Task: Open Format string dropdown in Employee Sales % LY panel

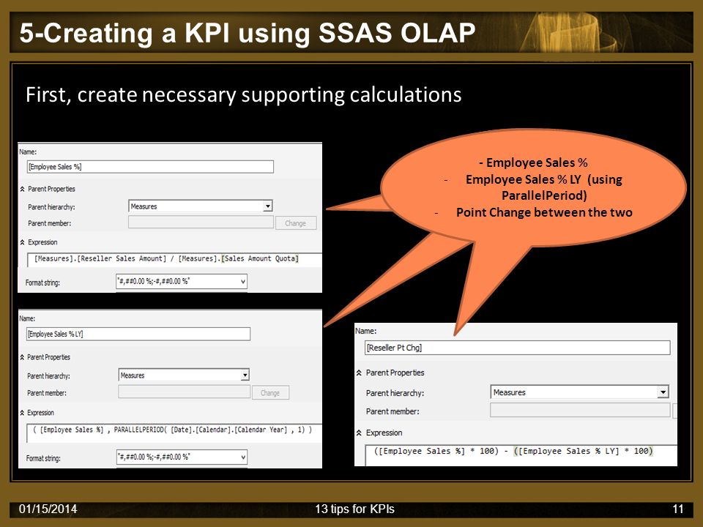Action: (x=243, y=457)
